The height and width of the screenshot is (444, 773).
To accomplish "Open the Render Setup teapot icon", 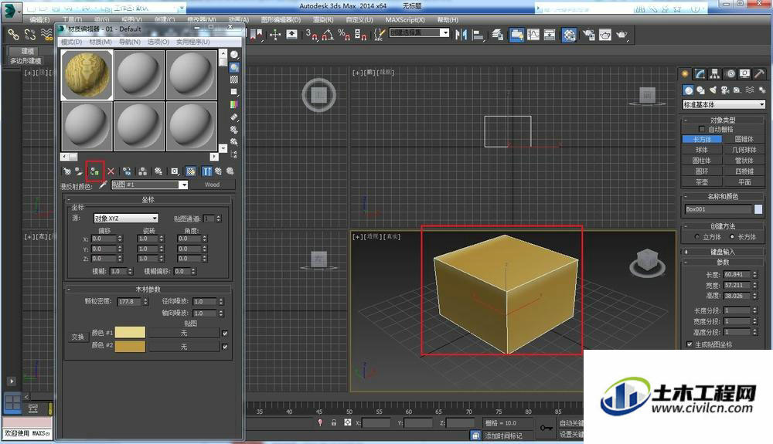I will [x=588, y=35].
